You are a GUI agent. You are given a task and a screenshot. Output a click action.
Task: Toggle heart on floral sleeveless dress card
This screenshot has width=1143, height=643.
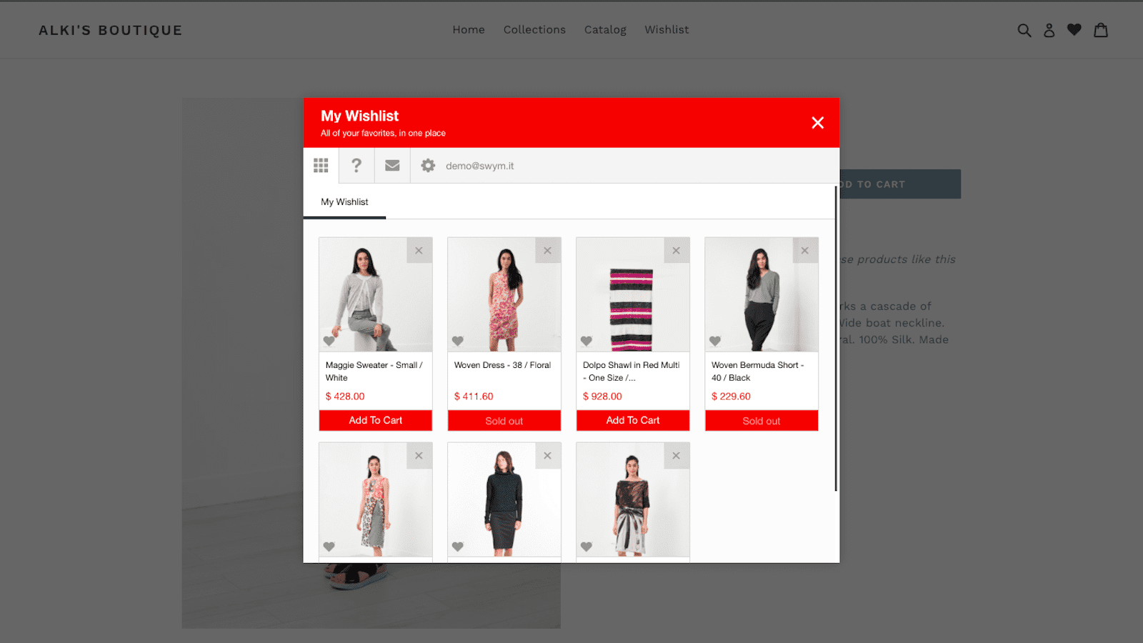pyautogui.click(x=329, y=547)
